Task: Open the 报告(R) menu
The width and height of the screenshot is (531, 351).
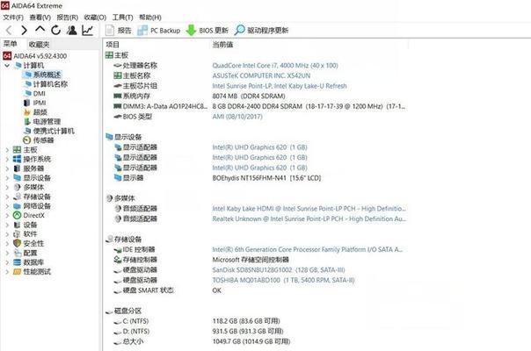Action: tap(68, 18)
